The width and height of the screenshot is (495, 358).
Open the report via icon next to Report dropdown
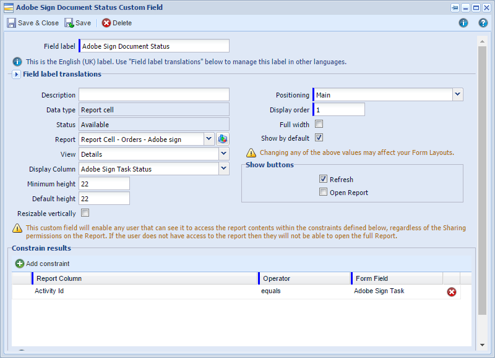[223, 139]
